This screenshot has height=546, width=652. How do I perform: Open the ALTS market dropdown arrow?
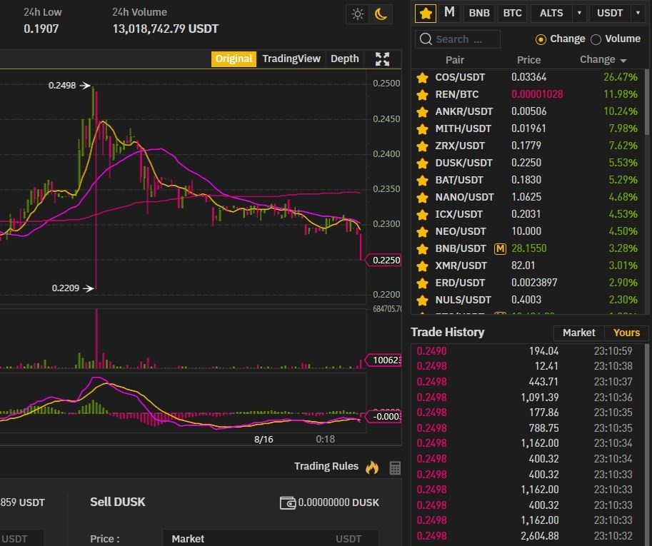coord(579,13)
